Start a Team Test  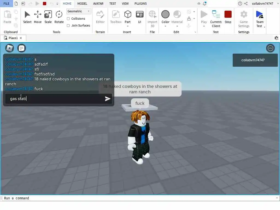(260, 19)
